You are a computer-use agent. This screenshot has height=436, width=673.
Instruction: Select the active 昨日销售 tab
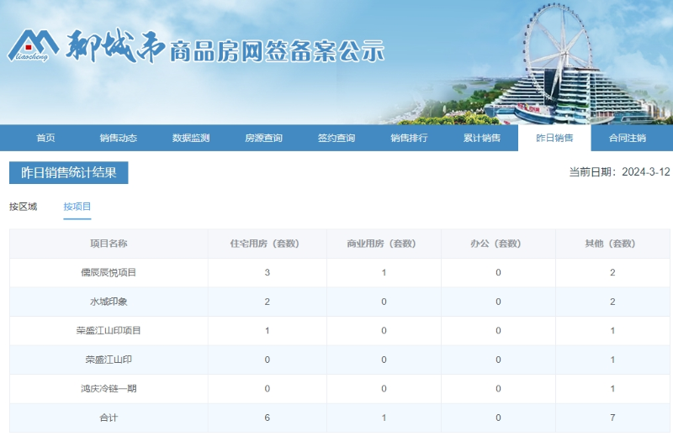point(554,138)
